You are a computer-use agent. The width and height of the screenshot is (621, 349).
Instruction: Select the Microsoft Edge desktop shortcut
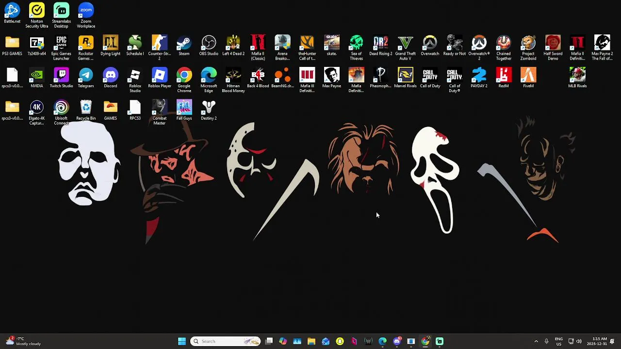point(209,80)
